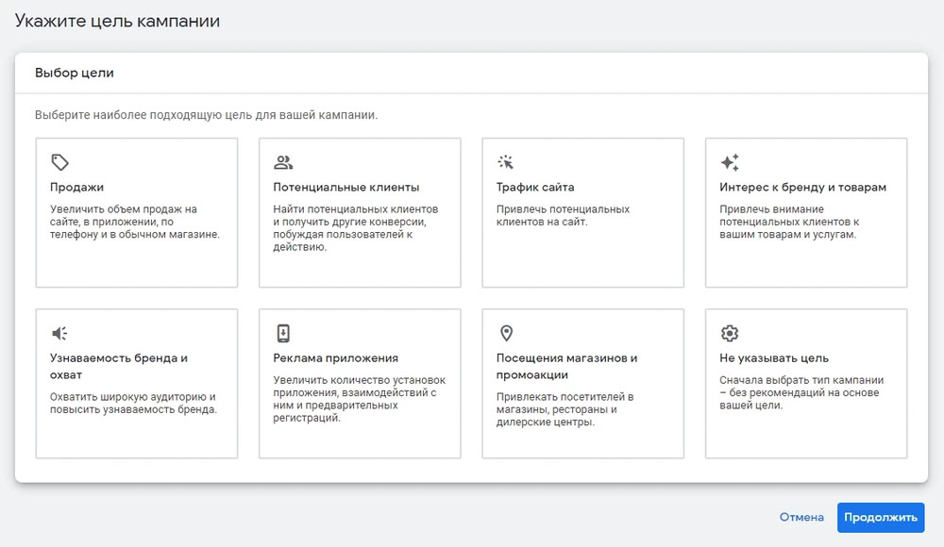Screen dimensions: 944x547
Task: Click the megaphone icon for Узнаваемость бренда
Action: pos(59,333)
